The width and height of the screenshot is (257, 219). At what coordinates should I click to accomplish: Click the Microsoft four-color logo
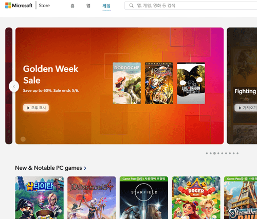point(8,5)
